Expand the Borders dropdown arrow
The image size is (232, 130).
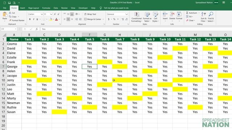(x=47, y=19)
